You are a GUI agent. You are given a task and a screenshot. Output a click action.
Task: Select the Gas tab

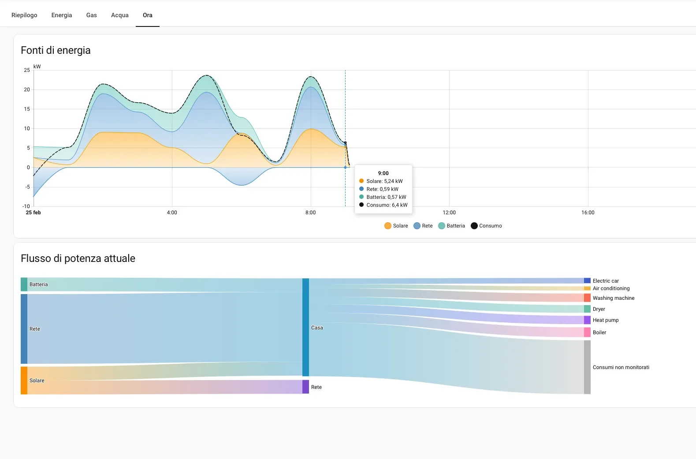pyautogui.click(x=92, y=15)
